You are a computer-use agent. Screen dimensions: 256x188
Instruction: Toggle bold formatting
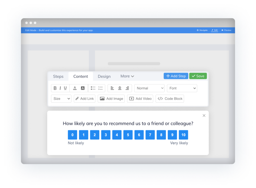55,88
